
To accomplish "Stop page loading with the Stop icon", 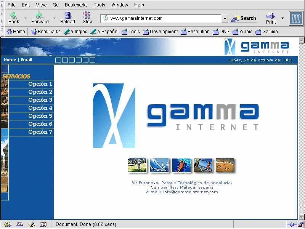I will 87,16.
